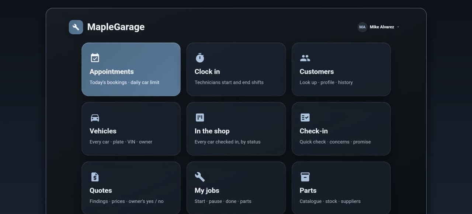This screenshot has height=214, width=472.
Task: Click "Start · pause · done · parts" text
Action: 223,201
